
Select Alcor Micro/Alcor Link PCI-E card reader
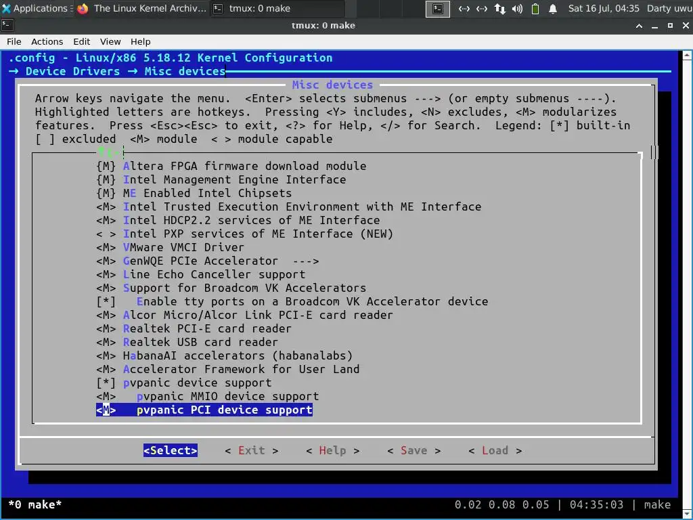pos(244,316)
